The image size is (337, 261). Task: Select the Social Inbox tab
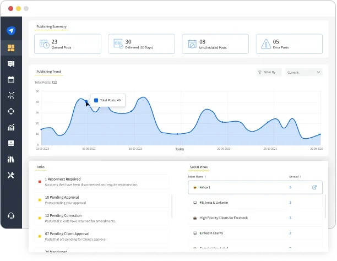(198, 167)
